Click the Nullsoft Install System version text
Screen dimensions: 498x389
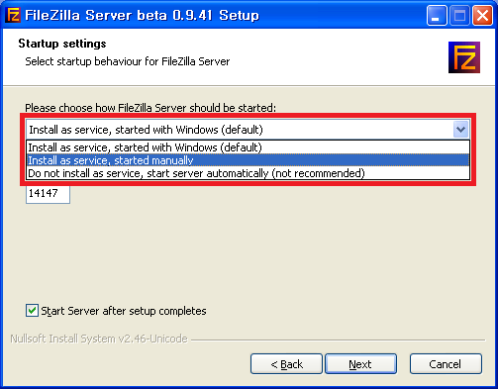(99, 339)
